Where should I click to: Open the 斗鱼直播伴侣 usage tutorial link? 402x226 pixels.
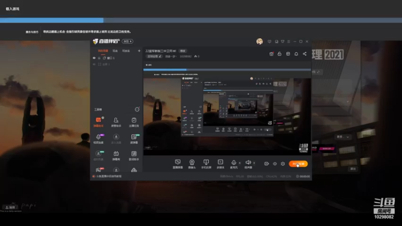click(x=109, y=176)
